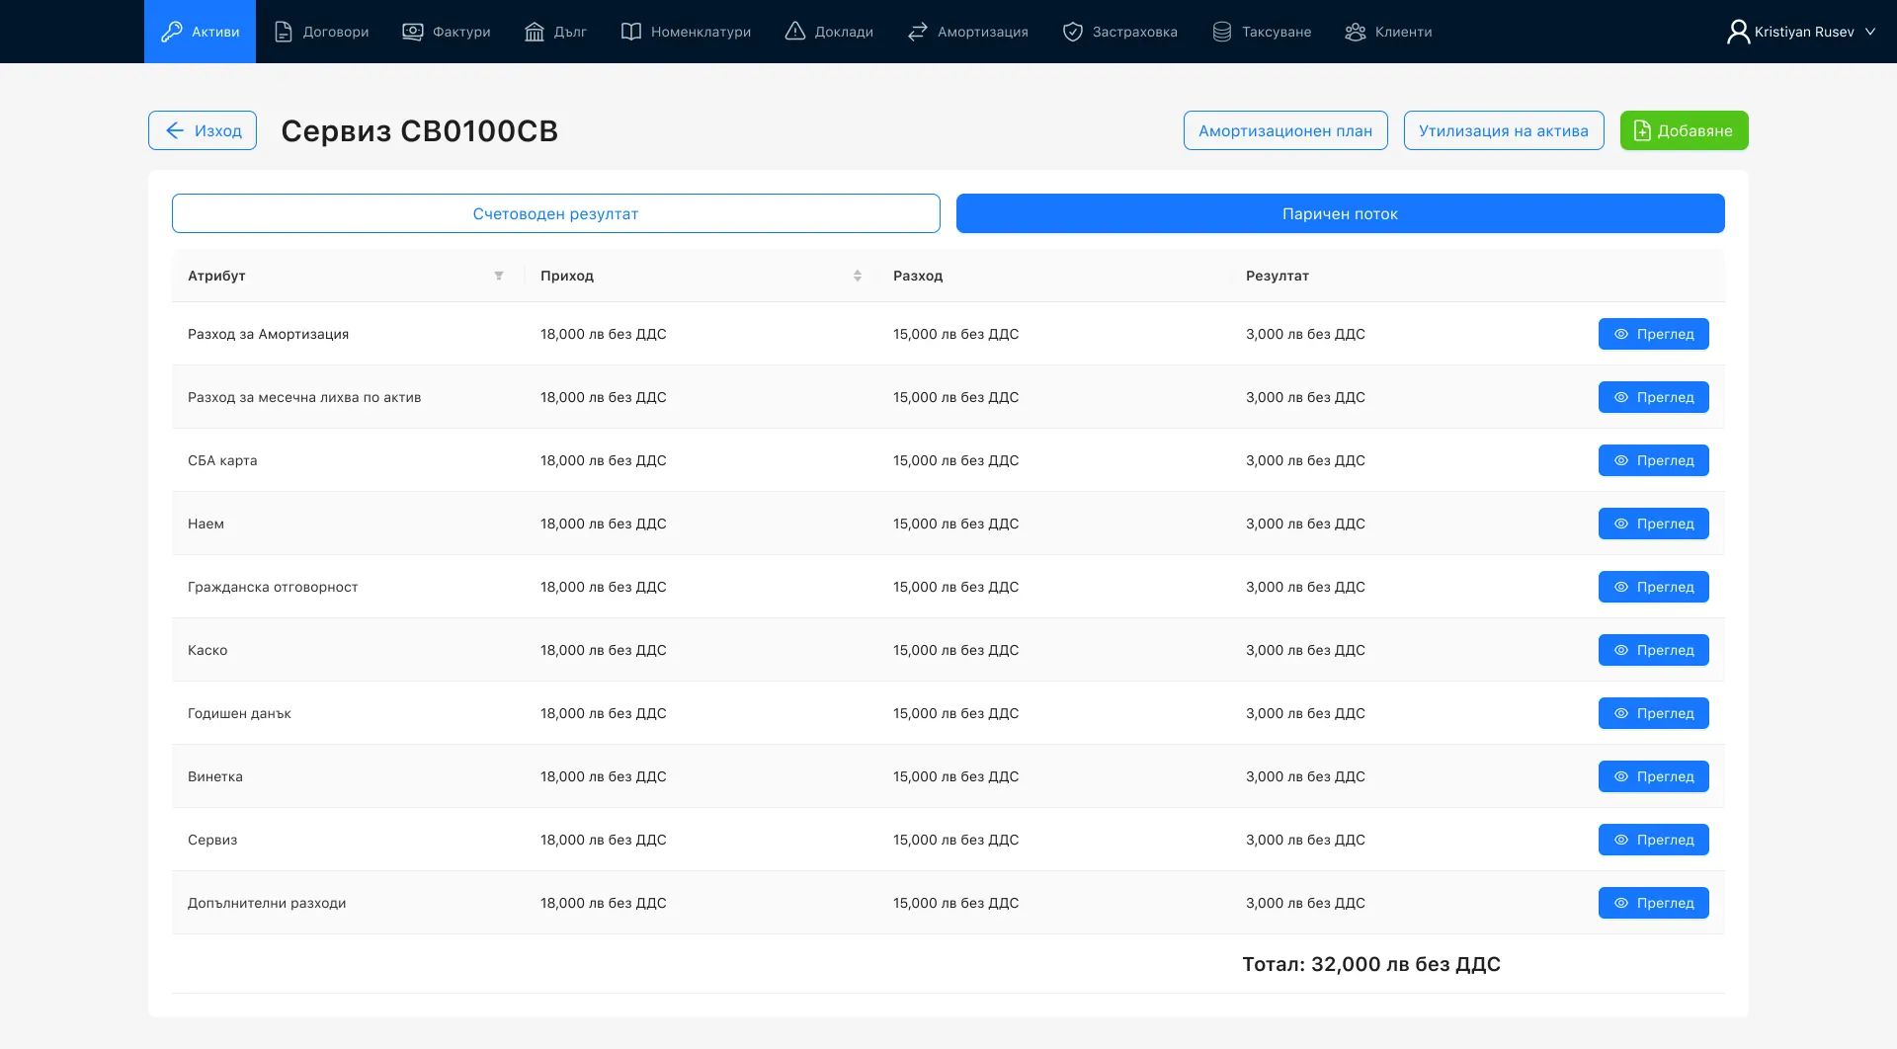Switch to Счетоводен резултат tab
The image size is (1897, 1049).
pyautogui.click(x=555, y=213)
